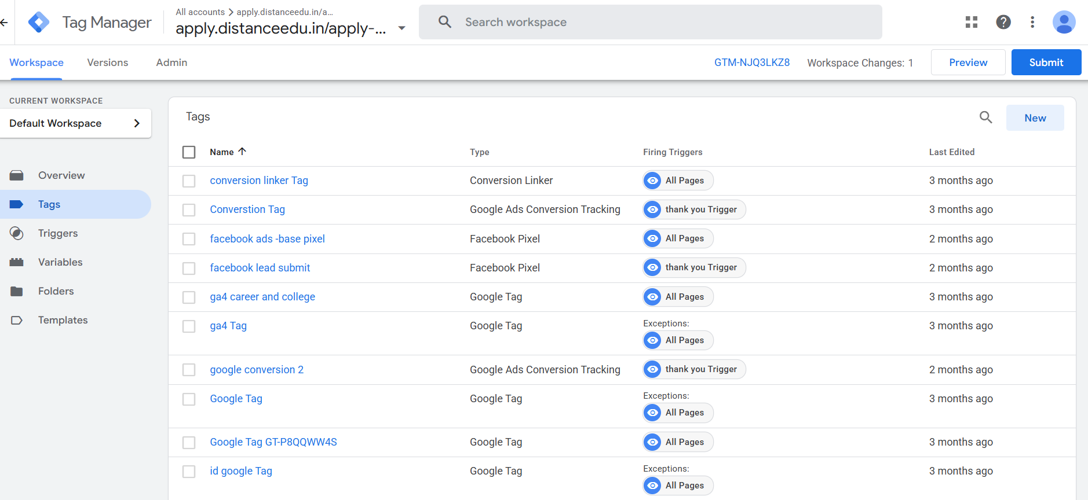Open the Google apps grid icon
Screen dimensions: 1088x500
(x=972, y=22)
